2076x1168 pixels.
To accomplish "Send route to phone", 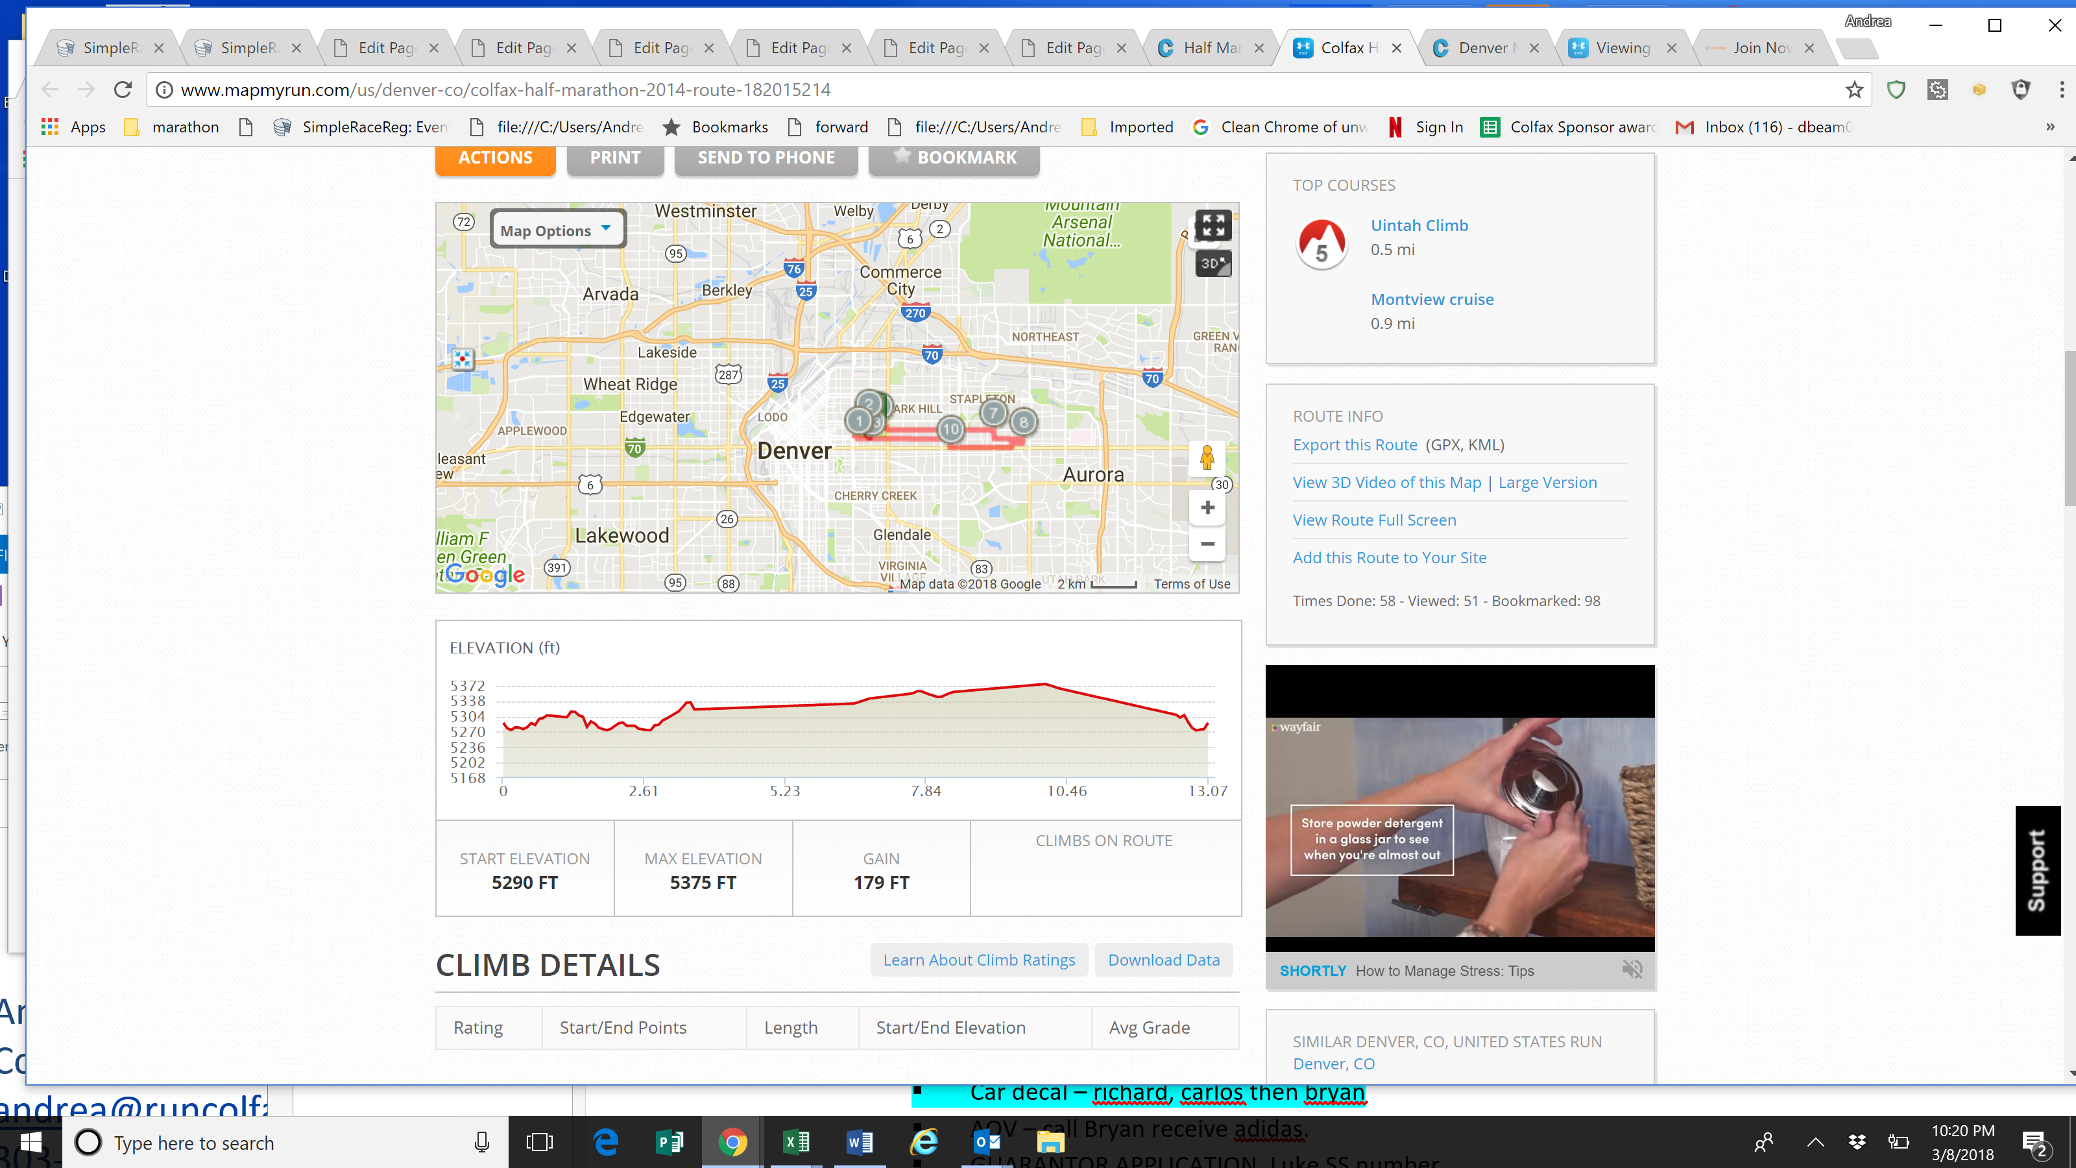I will coord(766,158).
